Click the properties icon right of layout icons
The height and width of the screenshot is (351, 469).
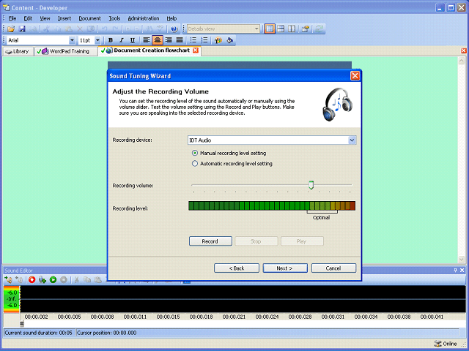point(306,29)
